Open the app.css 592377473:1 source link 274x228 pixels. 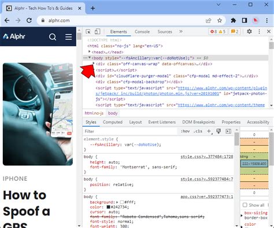point(207,197)
